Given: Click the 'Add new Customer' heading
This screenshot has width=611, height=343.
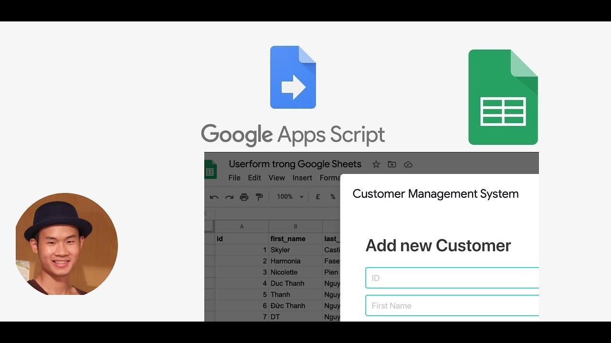Looking at the screenshot, I should 438,245.
